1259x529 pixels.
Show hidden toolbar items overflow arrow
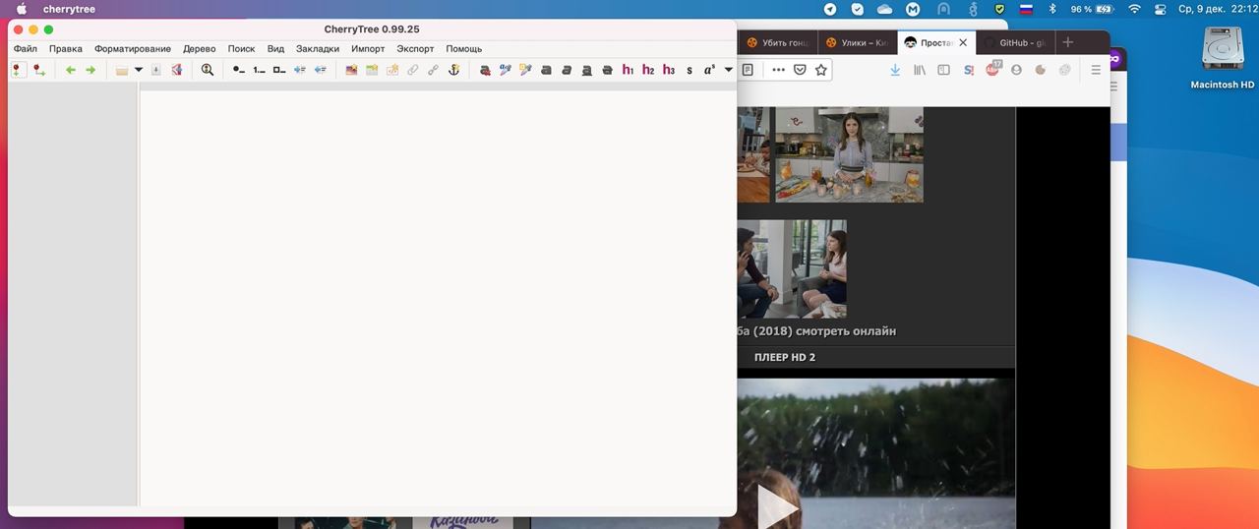point(728,70)
